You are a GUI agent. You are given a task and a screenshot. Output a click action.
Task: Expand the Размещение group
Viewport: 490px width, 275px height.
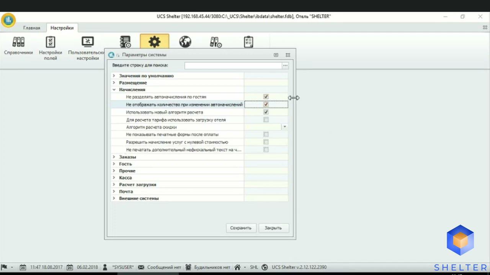click(114, 82)
